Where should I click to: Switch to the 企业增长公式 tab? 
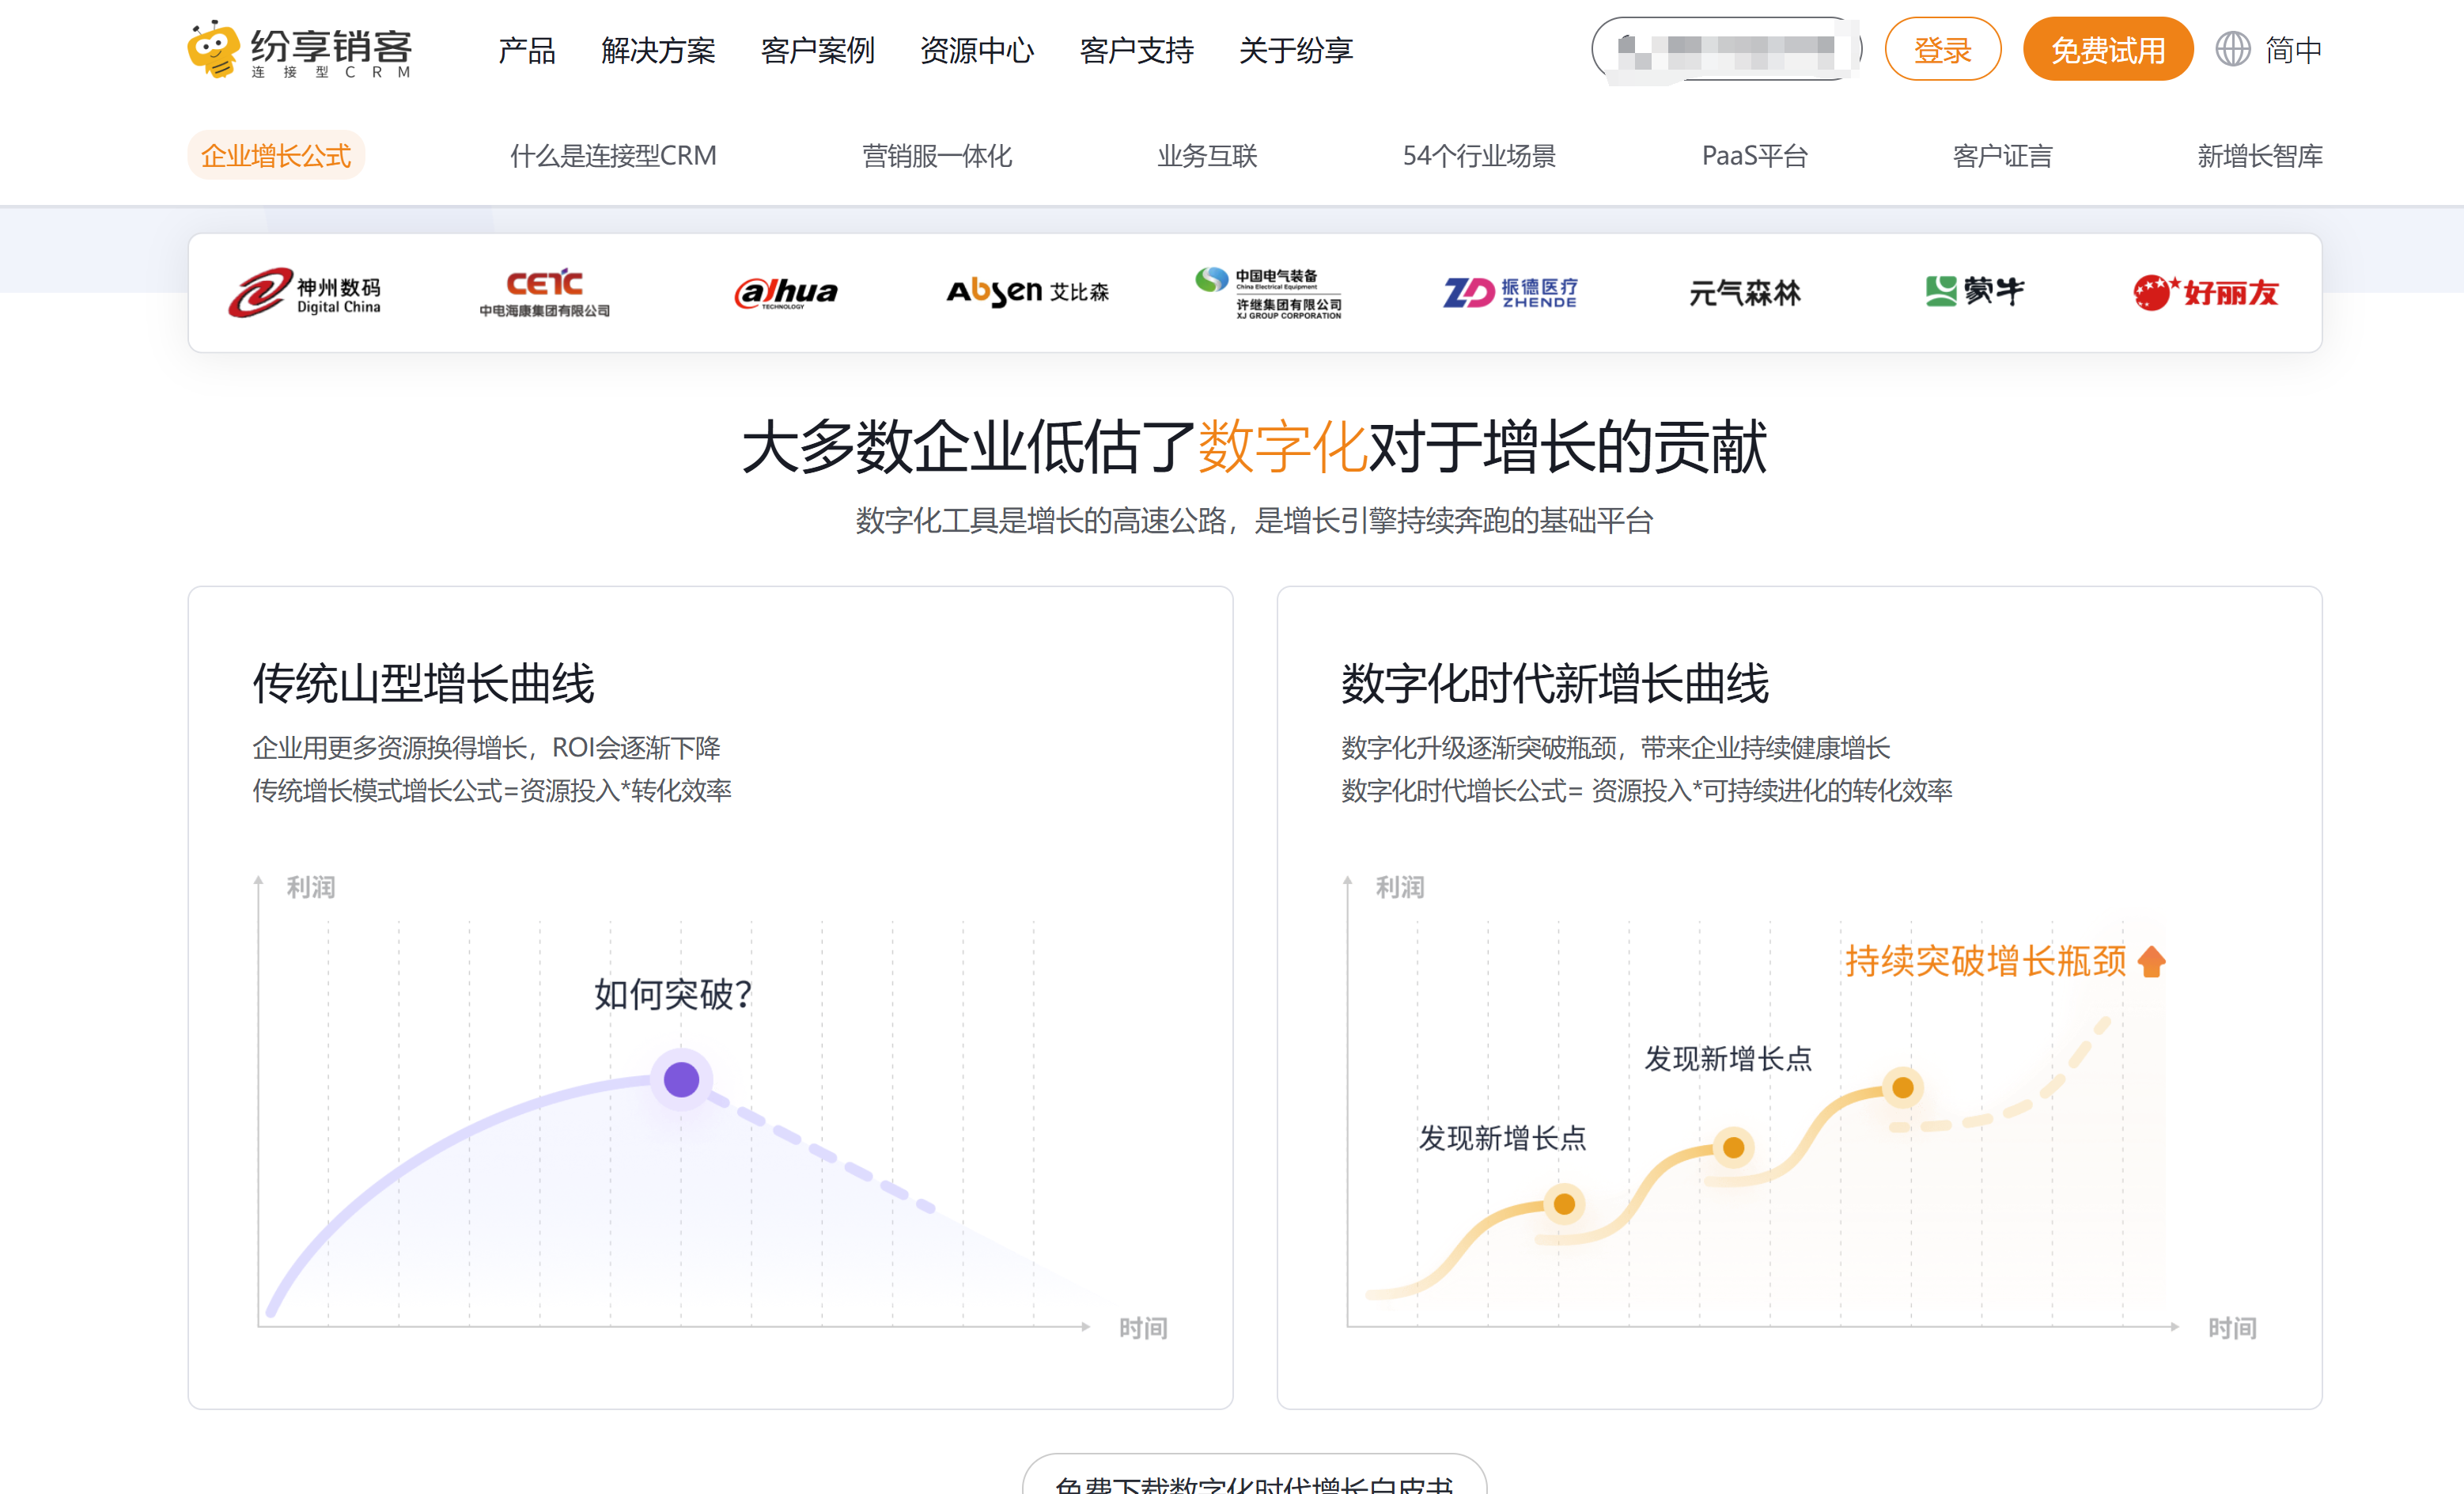pos(276,155)
